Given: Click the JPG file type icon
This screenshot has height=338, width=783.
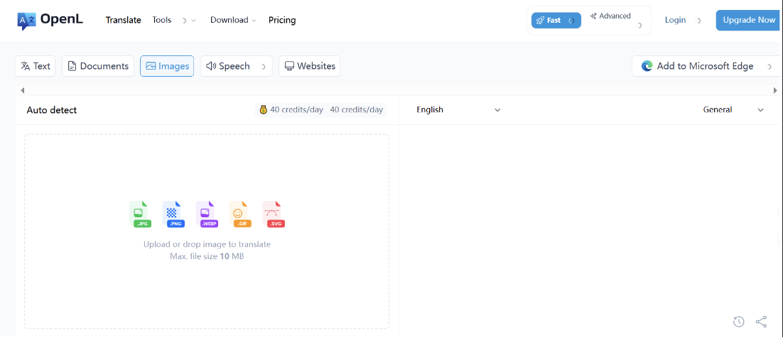Looking at the screenshot, I should (x=139, y=214).
